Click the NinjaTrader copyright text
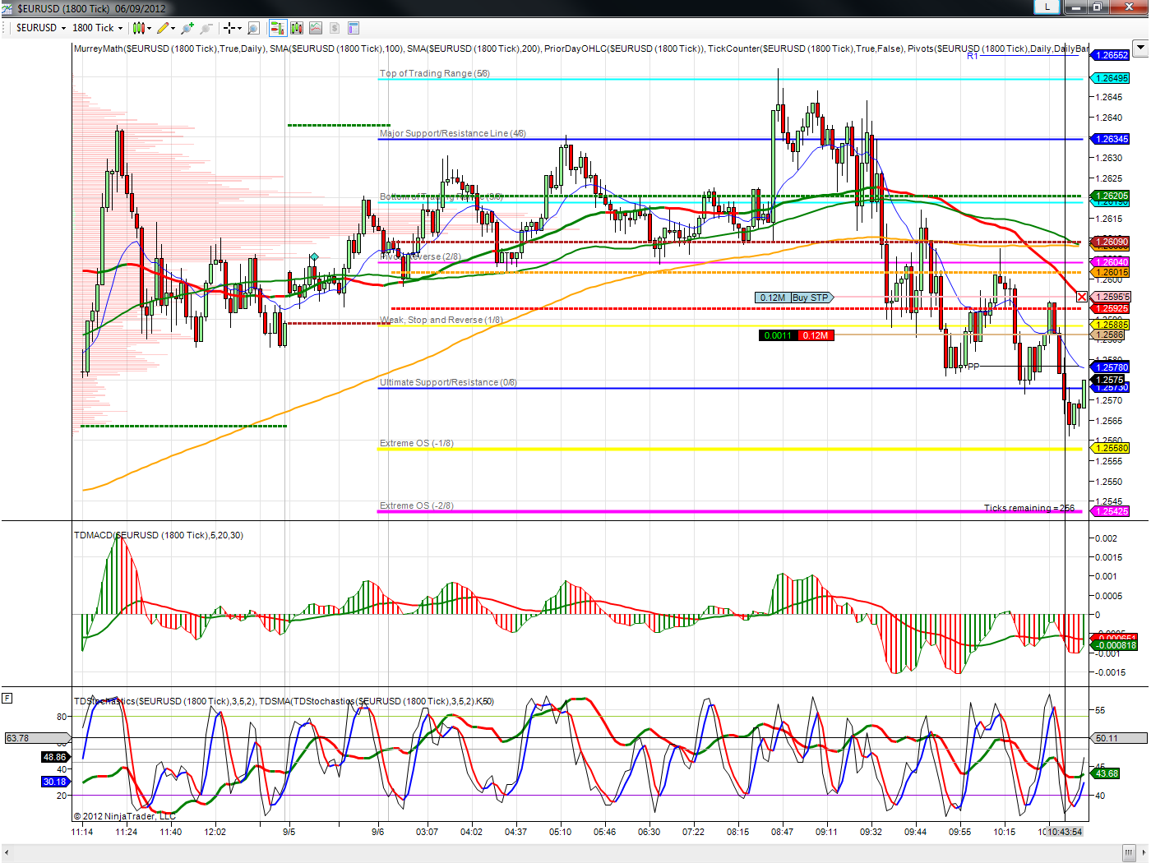The height and width of the screenshot is (863, 1151). click(x=124, y=816)
